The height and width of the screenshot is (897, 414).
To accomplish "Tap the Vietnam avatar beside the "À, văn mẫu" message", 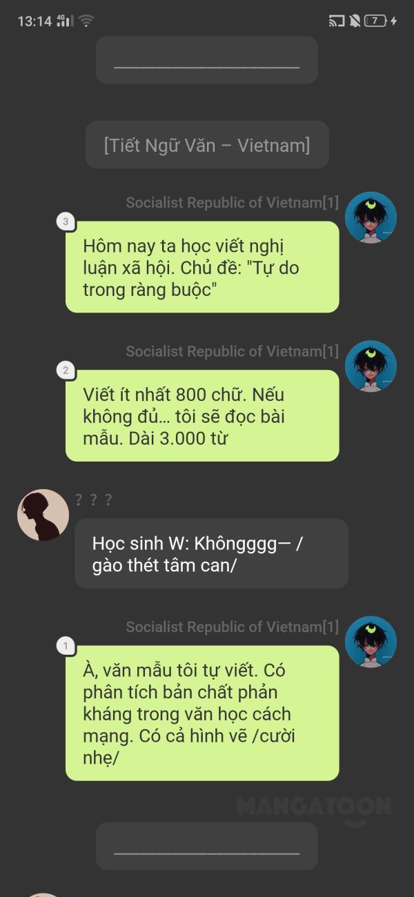I will point(371,642).
